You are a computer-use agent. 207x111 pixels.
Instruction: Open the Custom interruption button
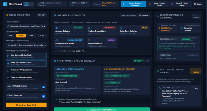point(144,15)
